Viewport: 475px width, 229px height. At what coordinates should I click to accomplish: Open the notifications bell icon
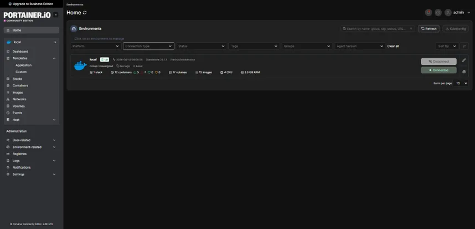428,12
